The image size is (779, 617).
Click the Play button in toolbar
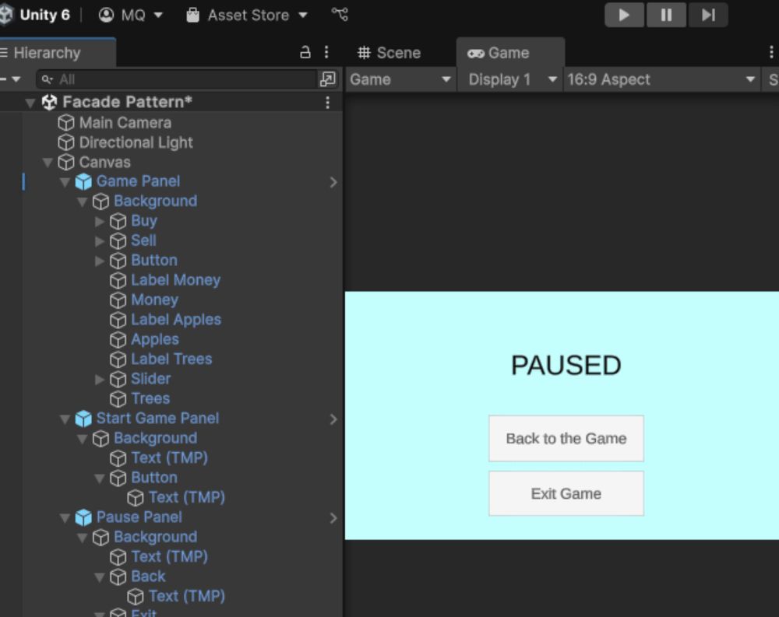[624, 15]
